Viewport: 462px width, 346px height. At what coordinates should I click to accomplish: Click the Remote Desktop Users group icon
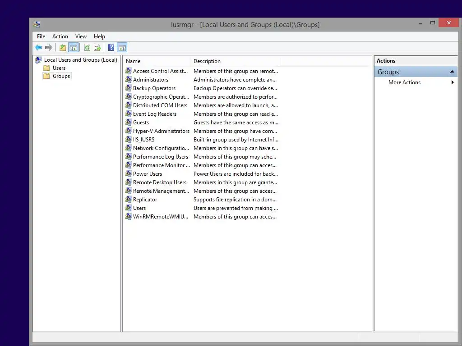click(x=129, y=182)
